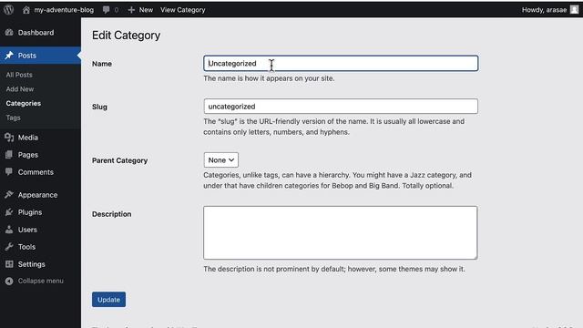Go to Dashboard menu item
Viewport: 583px width, 328px height.
36,33
